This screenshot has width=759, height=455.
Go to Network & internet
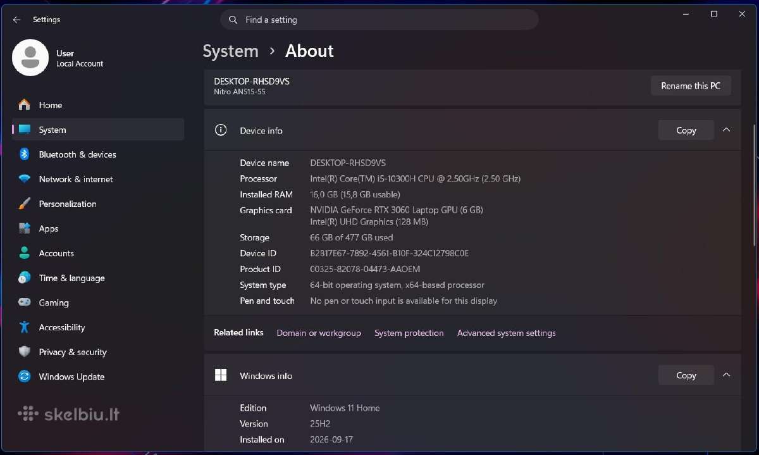pos(98,179)
